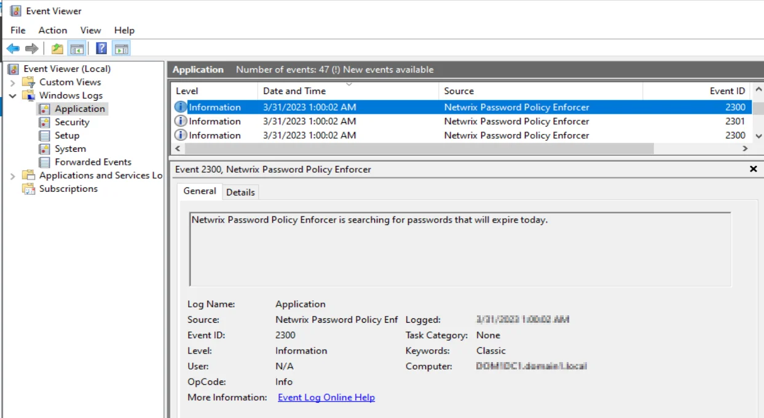The height and width of the screenshot is (418, 764).
Task: Click the Task Category value None
Action: point(488,336)
